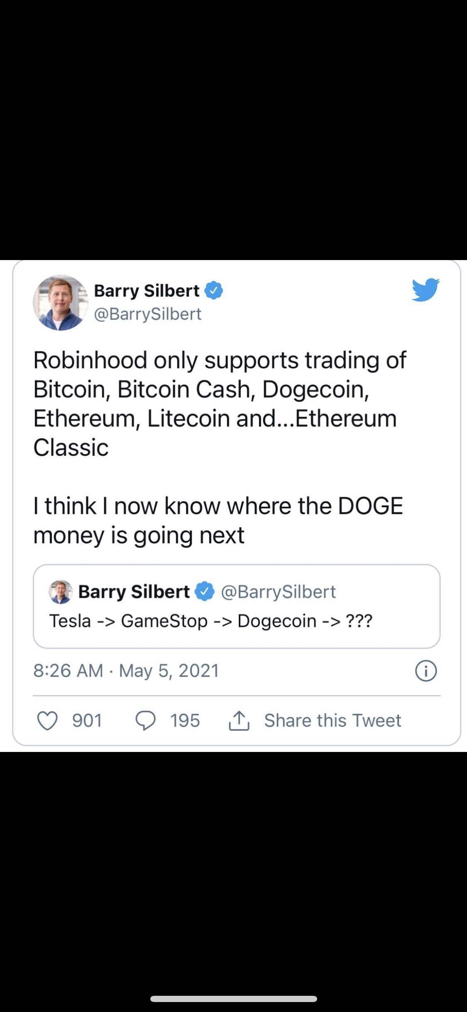Tap the share upload arrow icon
This screenshot has height=1012, width=467.
(239, 720)
